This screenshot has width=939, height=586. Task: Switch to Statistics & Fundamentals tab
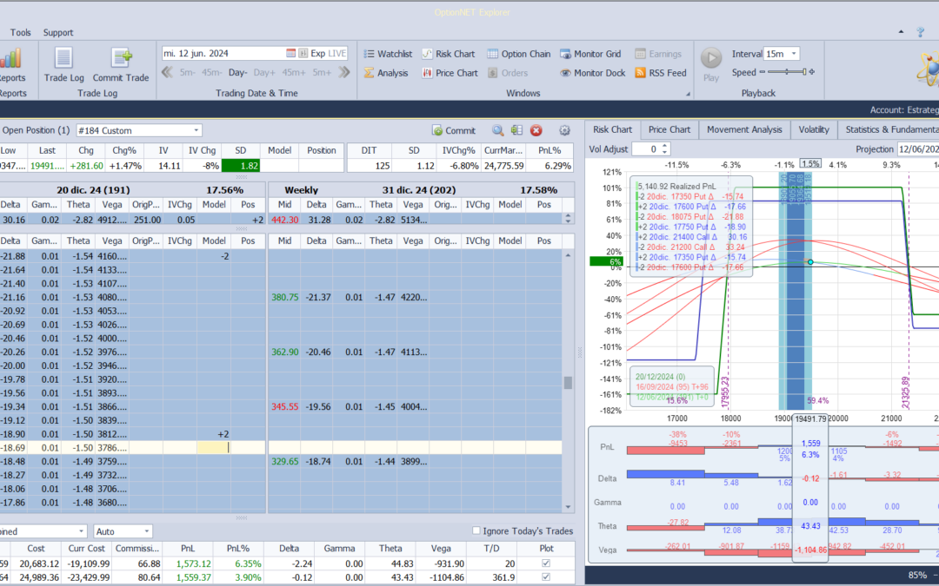click(x=889, y=129)
